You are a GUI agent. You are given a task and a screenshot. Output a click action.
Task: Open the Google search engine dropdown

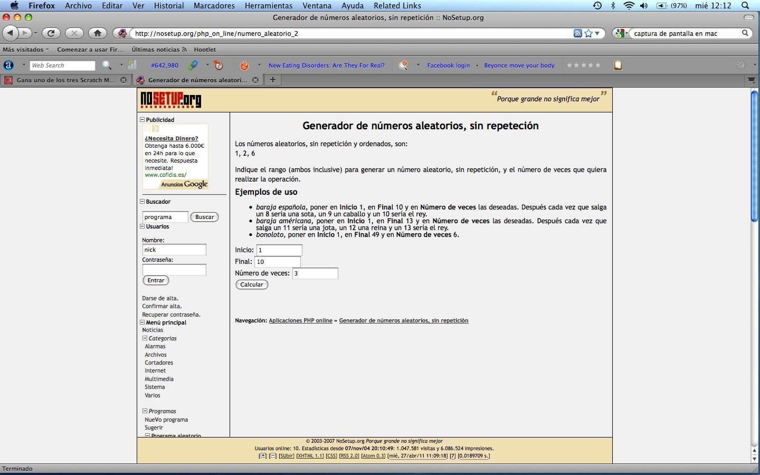[x=621, y=33]
